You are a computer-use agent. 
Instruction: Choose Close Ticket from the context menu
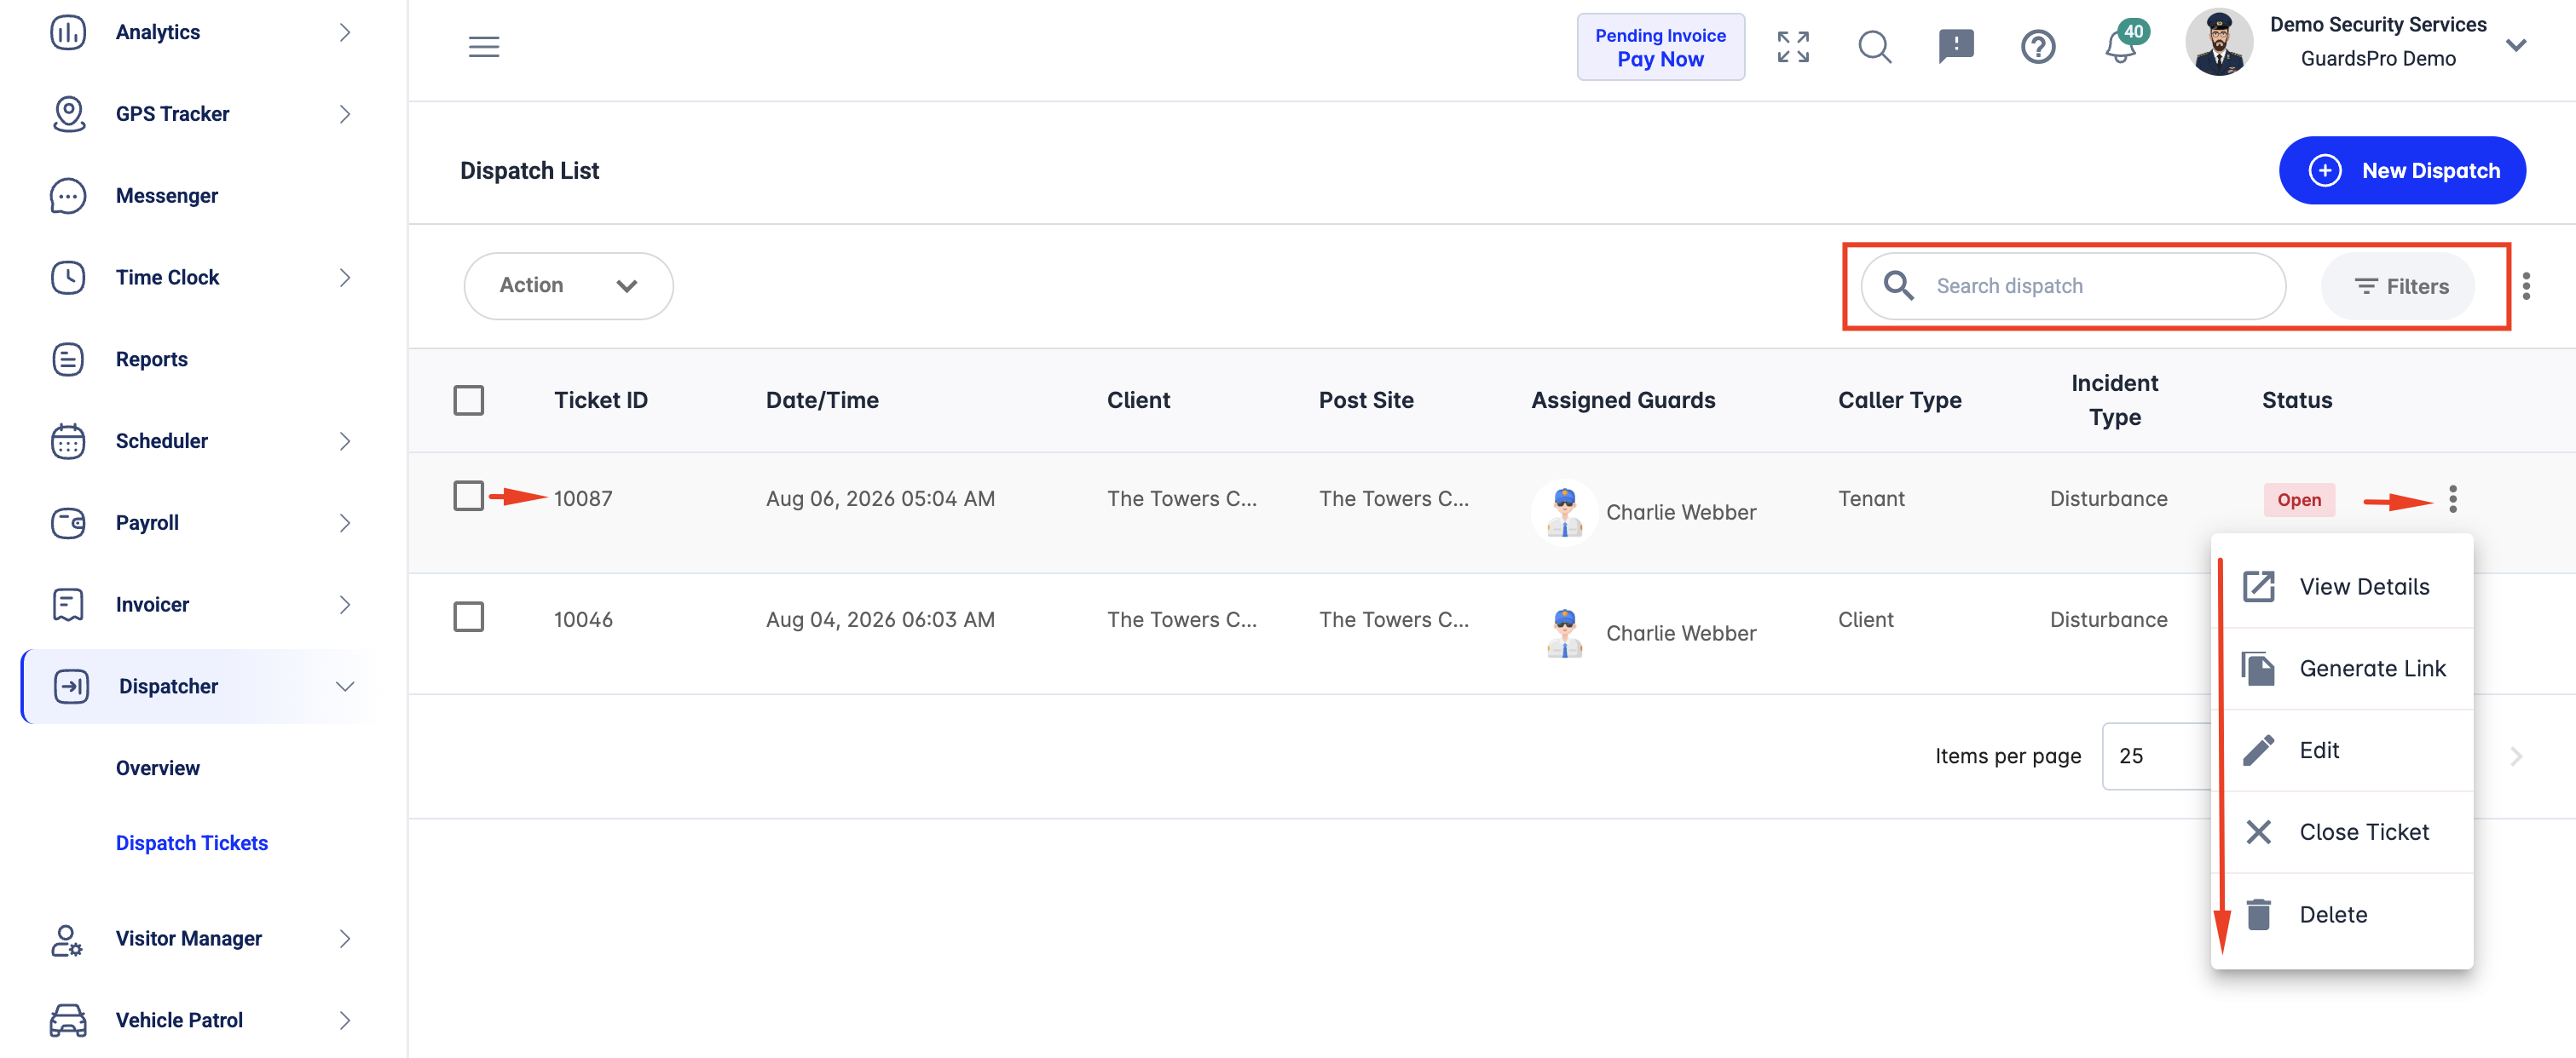click(2342, 833)
